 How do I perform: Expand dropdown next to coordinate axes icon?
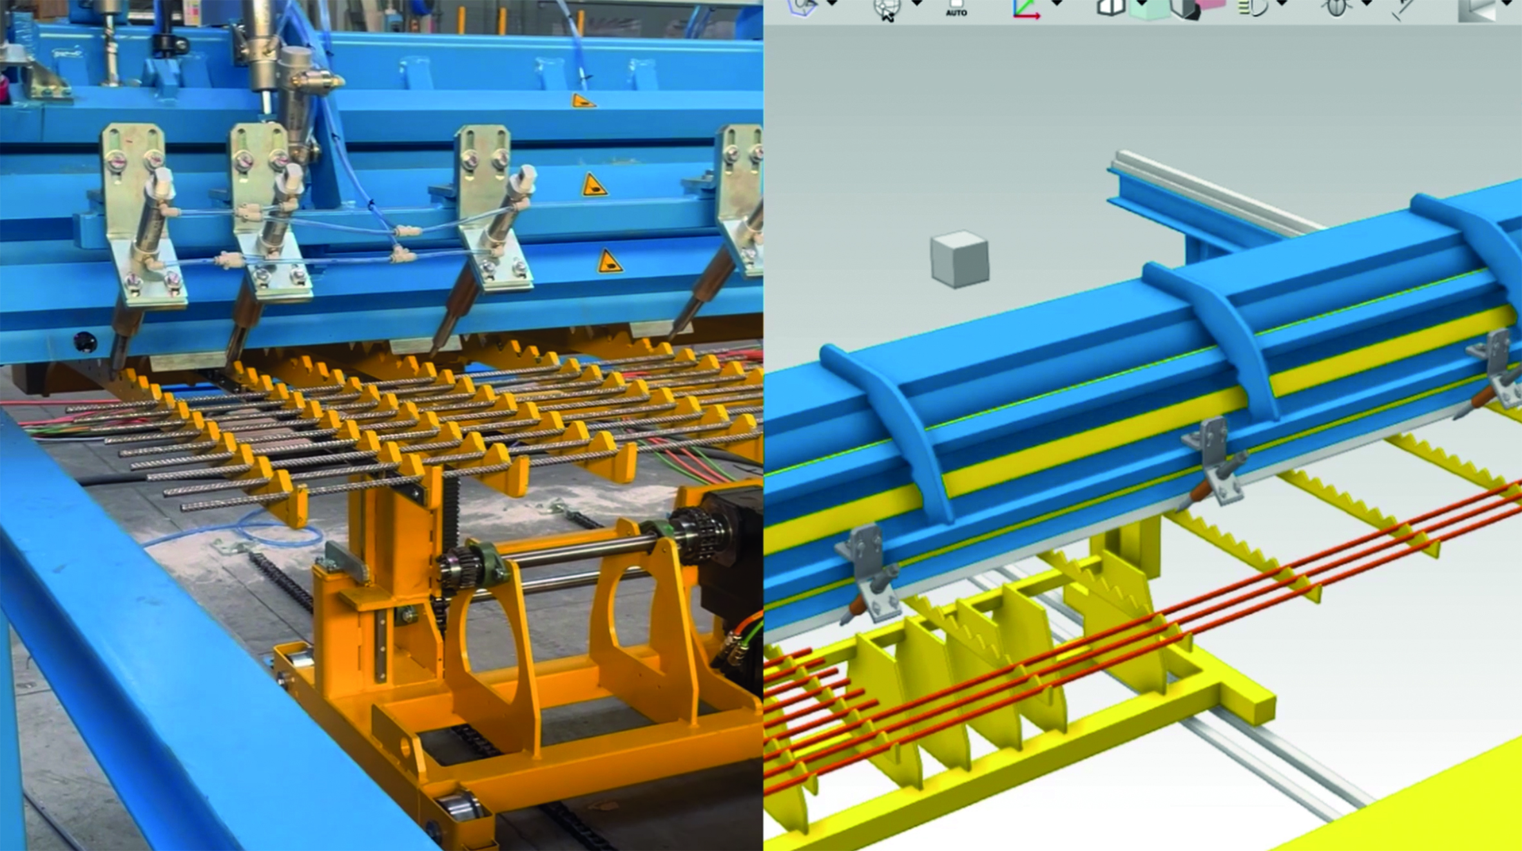pyautogui.click(x=1057, y=4)
